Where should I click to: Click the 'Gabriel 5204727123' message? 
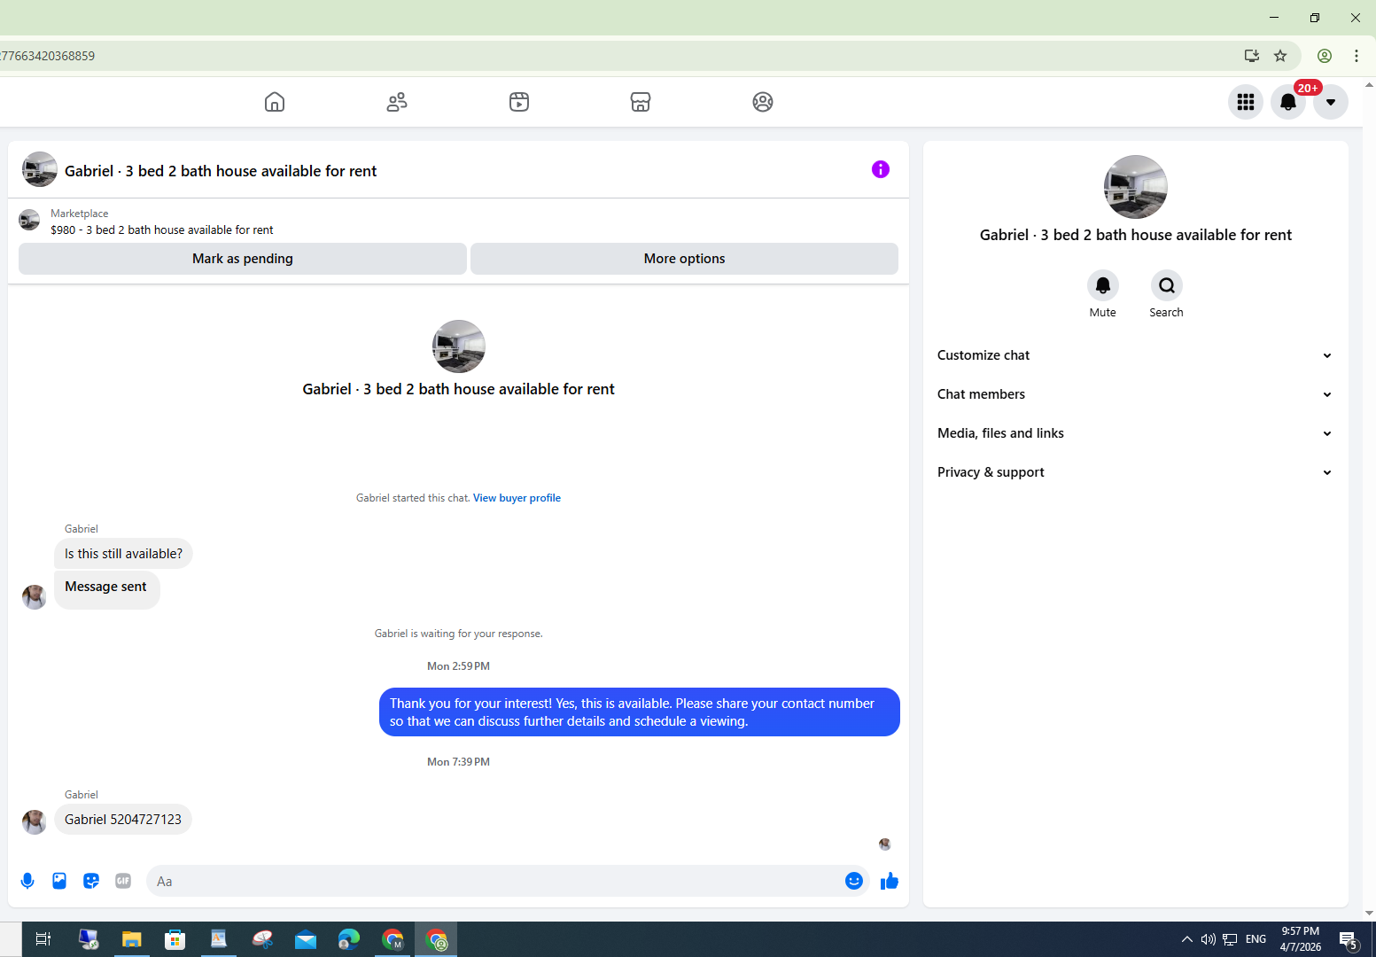pyautogui.click(x=123, y=820)
